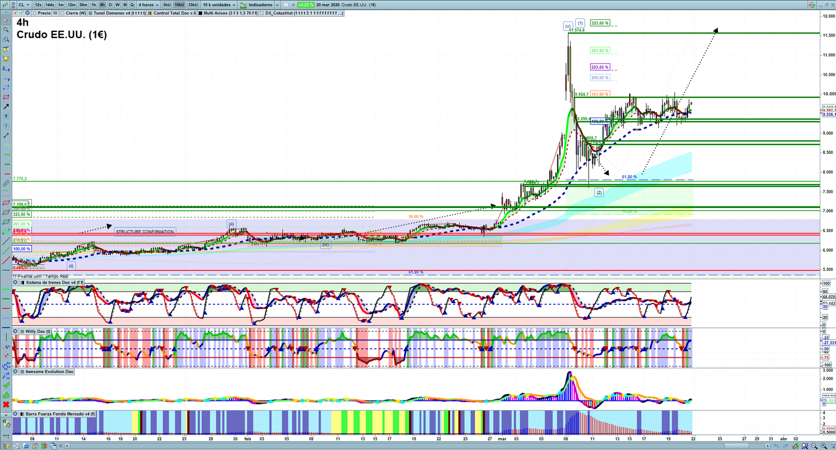The width and height of the screenshot is (836, 450).
Task: Close the Willy Doc indicator panel
Action: click(x=16, y=331)
